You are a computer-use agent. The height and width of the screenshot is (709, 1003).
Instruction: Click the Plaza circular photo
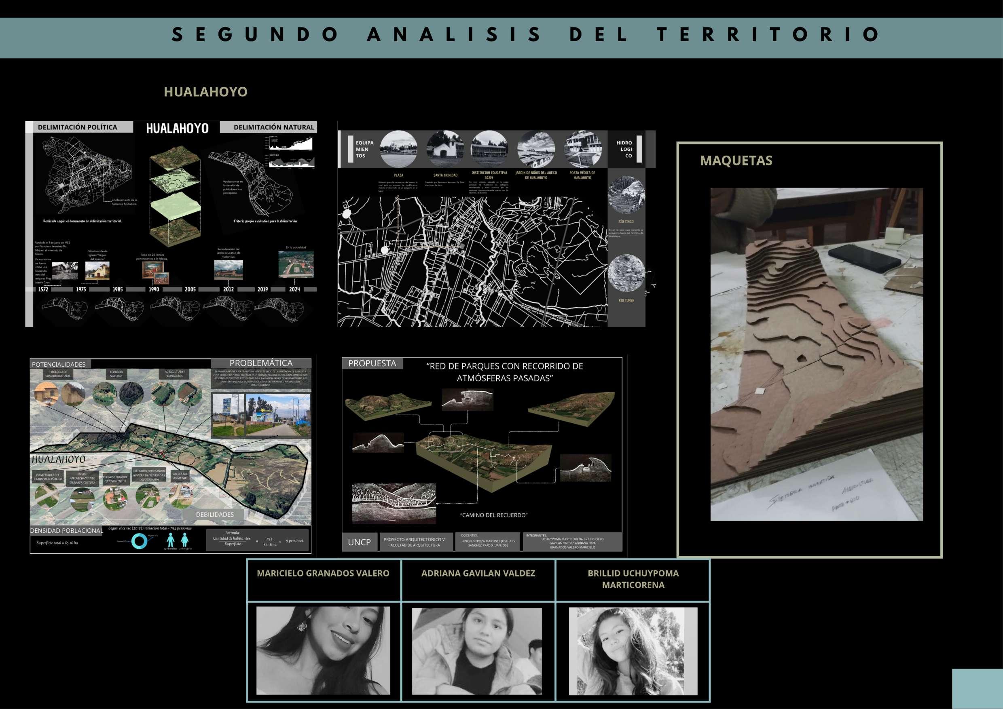tap(398, 149)
